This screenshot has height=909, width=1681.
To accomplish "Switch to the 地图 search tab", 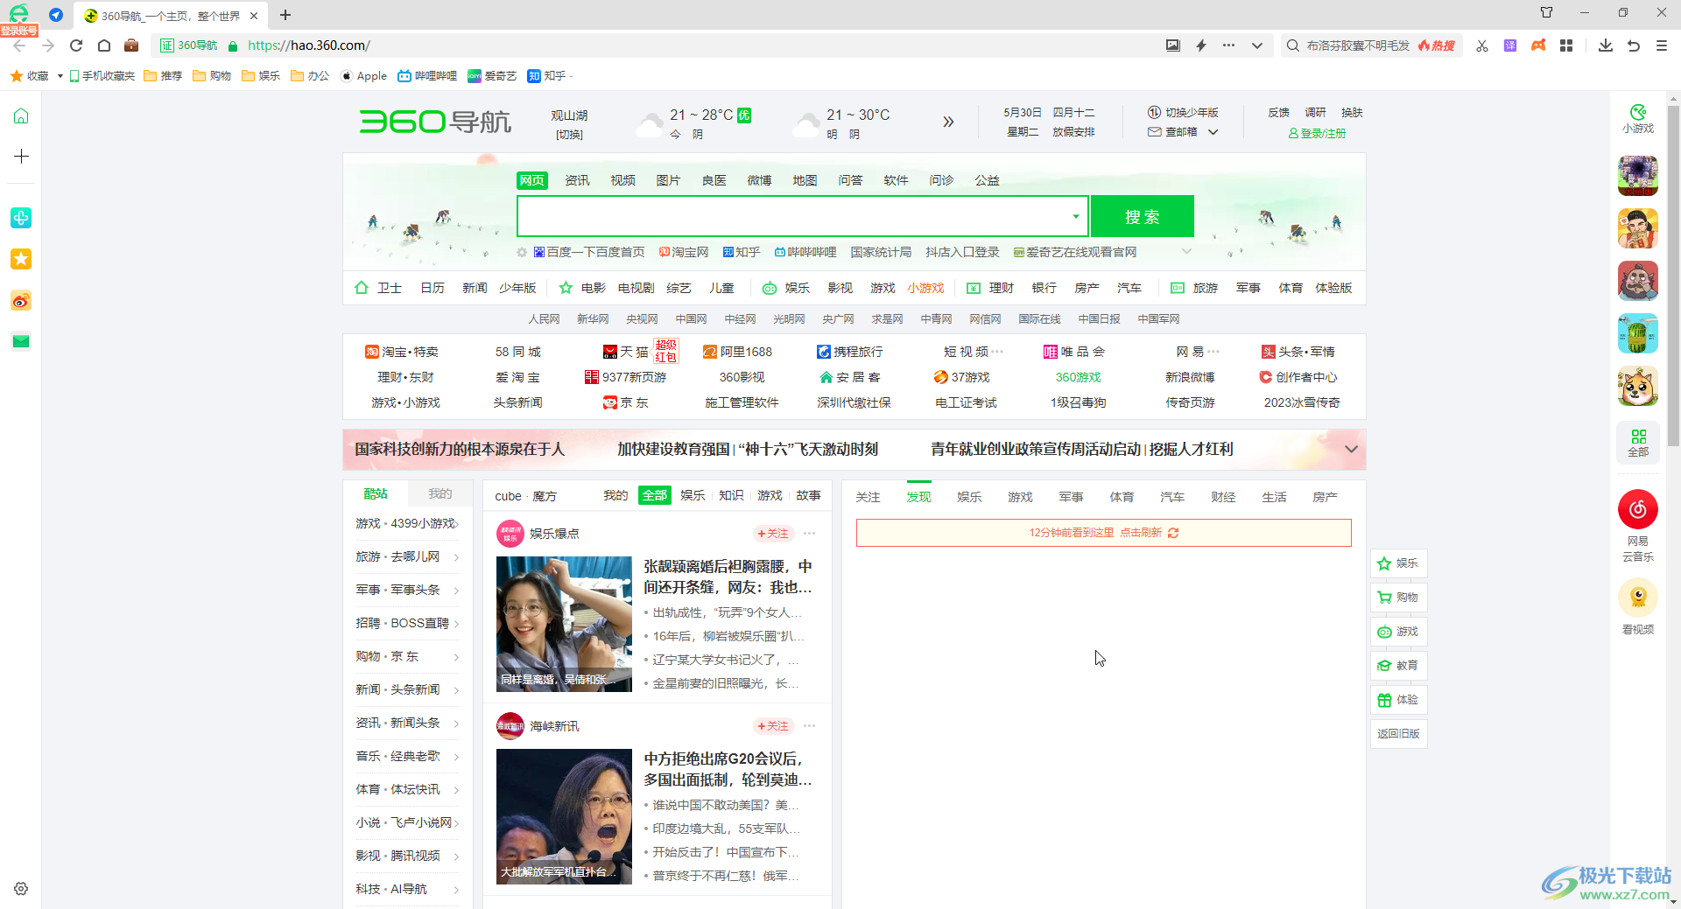I will [805, 180].
